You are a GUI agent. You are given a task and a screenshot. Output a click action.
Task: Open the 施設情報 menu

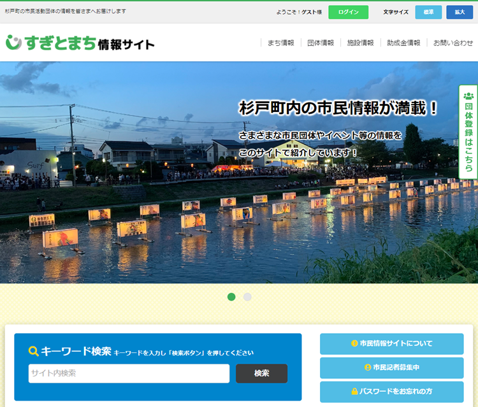[360, 43]
